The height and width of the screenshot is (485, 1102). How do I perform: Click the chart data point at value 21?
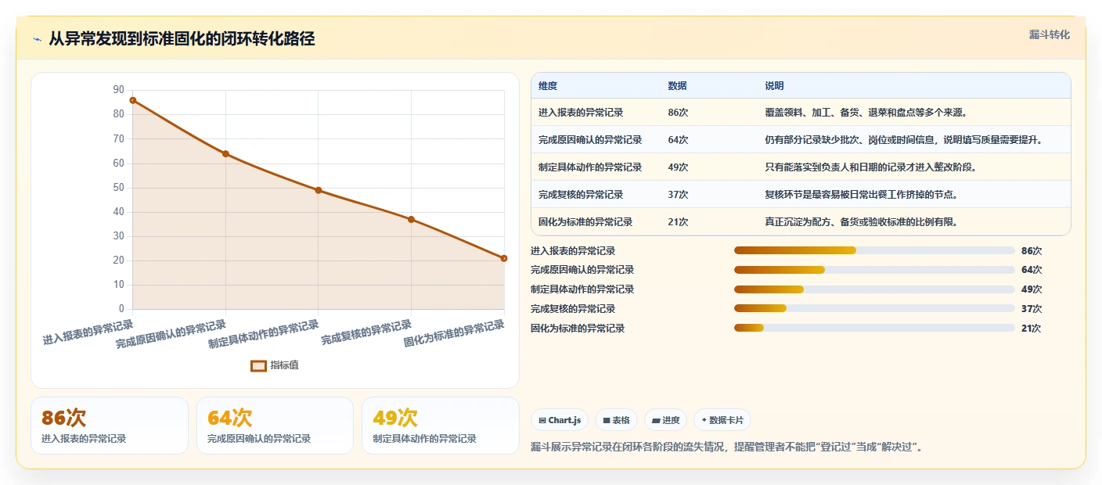(x=504, y=258)
